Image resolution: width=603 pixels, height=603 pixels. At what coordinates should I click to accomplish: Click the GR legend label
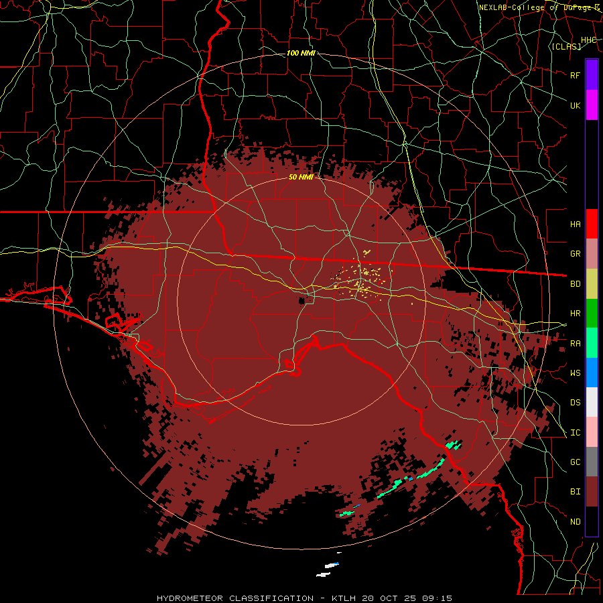point(575,254)
